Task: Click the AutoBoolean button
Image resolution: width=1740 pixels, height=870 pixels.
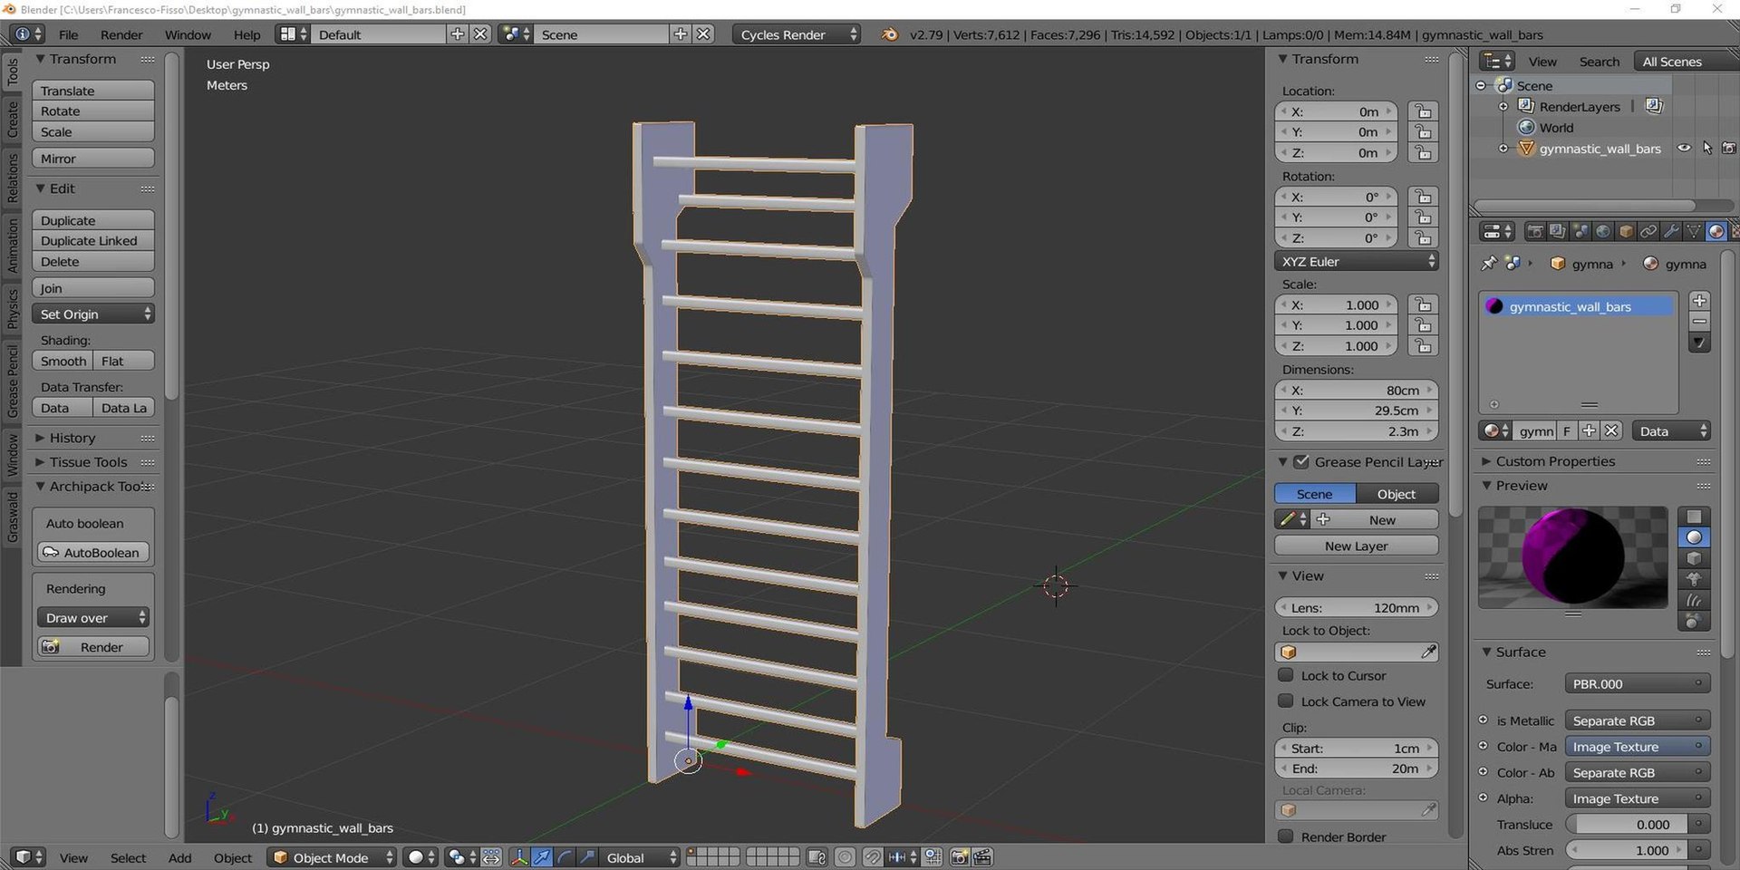Action: (93, 552)
